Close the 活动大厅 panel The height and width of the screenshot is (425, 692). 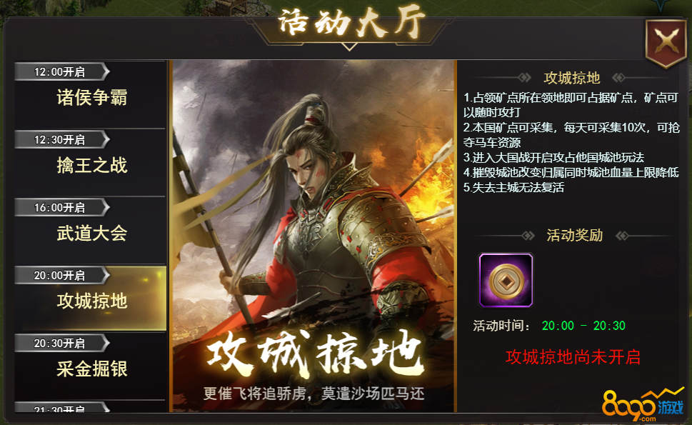[x=666, y=42]
